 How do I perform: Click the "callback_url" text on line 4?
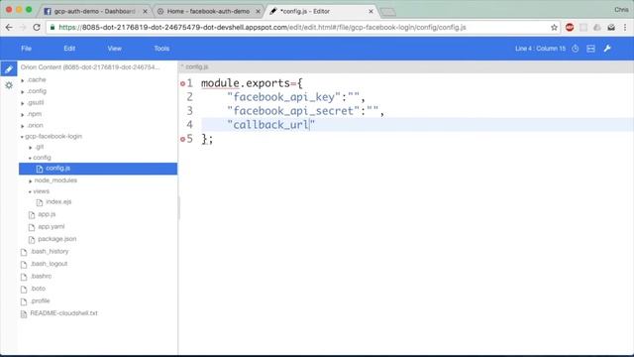pyautogui.click(x=270, y=125)
